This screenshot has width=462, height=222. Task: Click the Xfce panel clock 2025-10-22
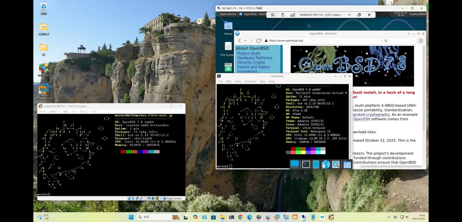[400, 14]
